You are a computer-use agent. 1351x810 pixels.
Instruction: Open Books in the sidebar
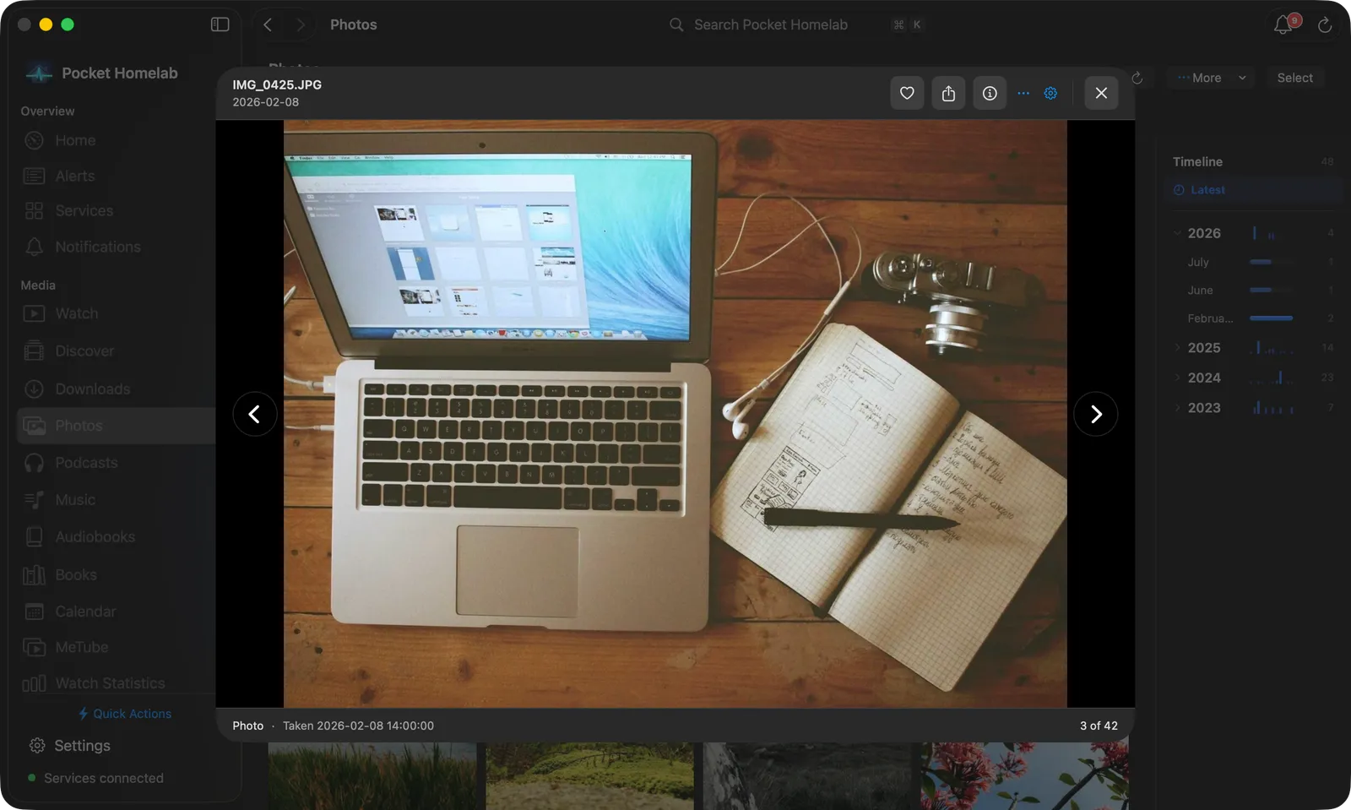pos(117,574)
